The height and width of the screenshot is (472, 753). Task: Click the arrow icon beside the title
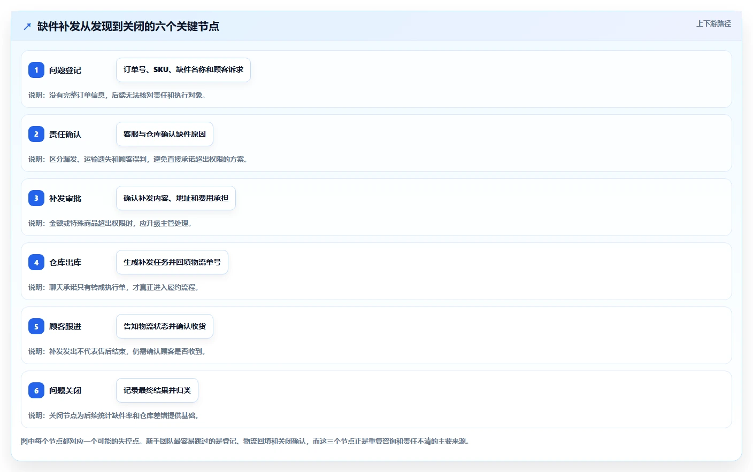click(27, 26)
